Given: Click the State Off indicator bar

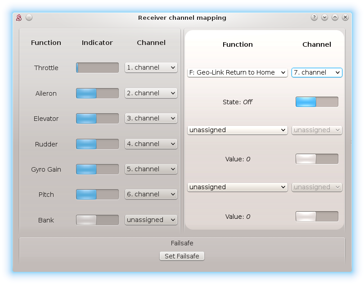Looking at the screenshot, I should (317, 102).
